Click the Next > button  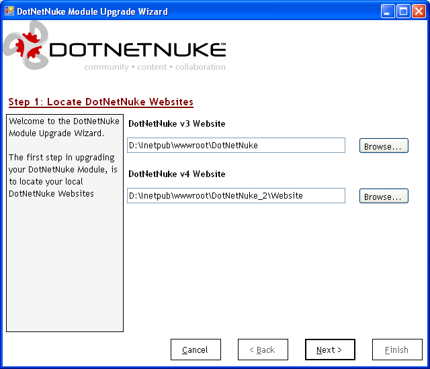[330, 350]
